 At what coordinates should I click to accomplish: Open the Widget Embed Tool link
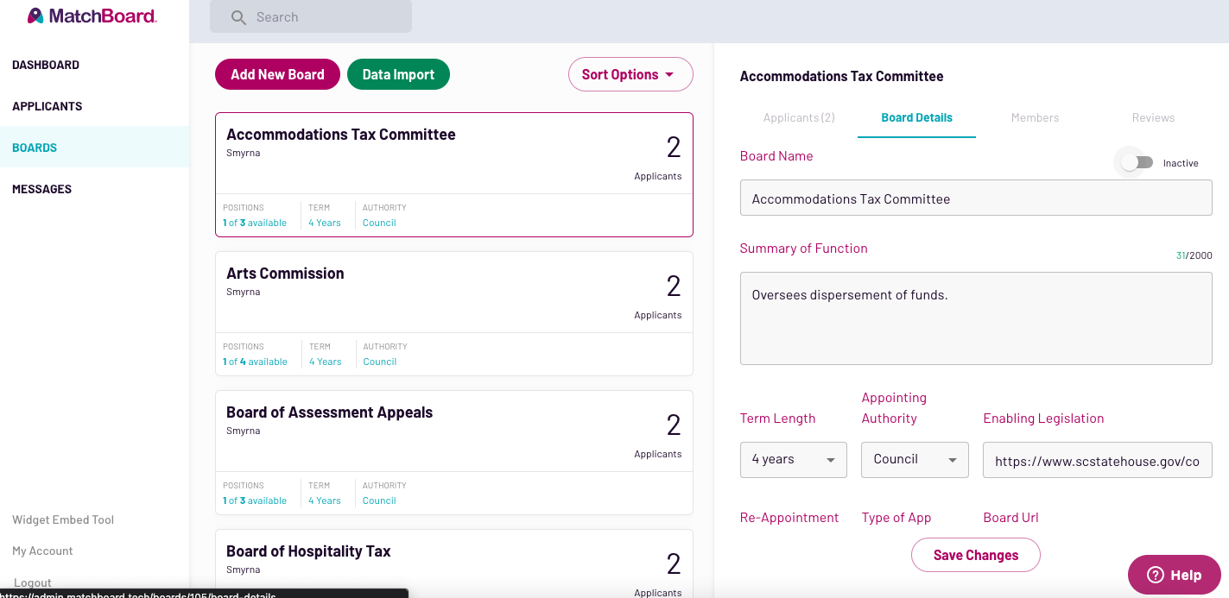coord(63,519)
